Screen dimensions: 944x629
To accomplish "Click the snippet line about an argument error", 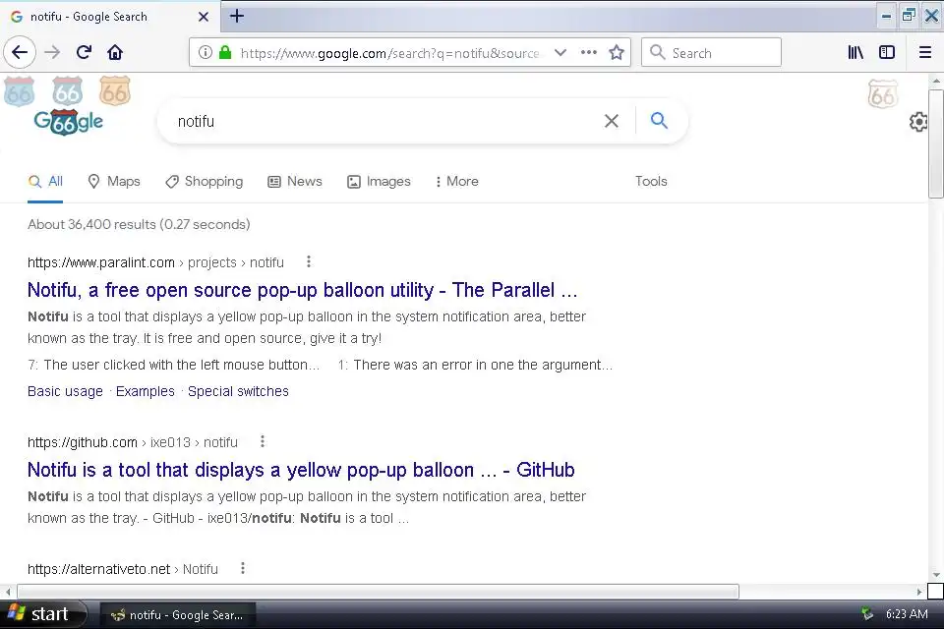I will pyautogui.click(x=475, y=365).
